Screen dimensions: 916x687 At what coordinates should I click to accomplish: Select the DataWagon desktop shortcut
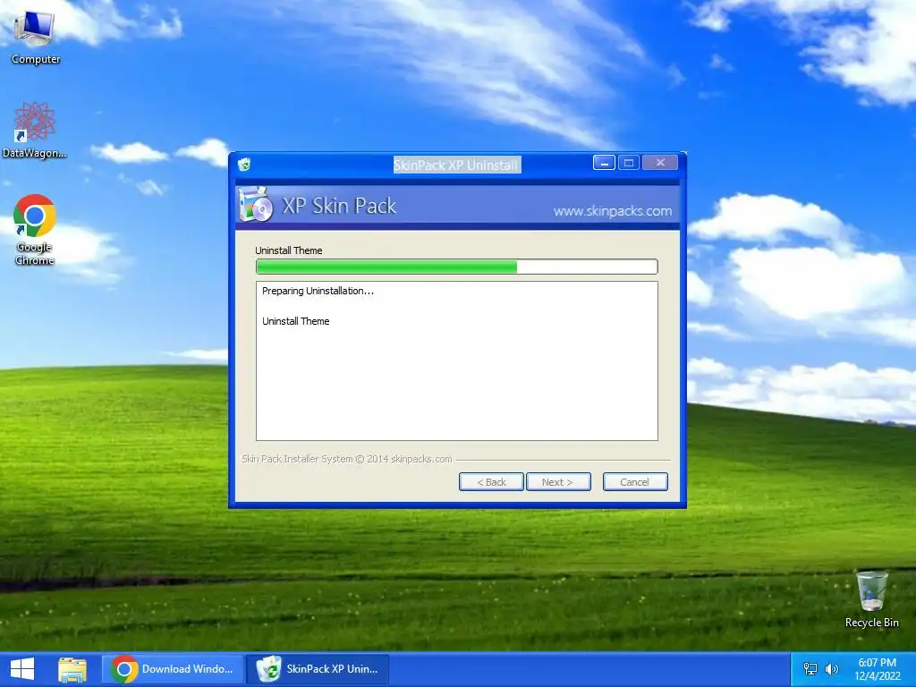click(x=35, y=130)
